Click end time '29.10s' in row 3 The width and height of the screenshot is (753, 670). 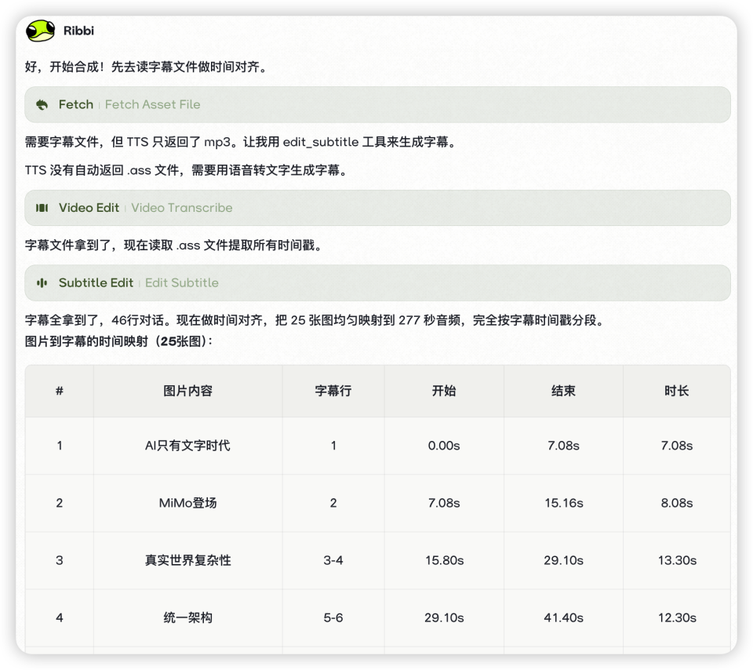(x=563, y=560)
